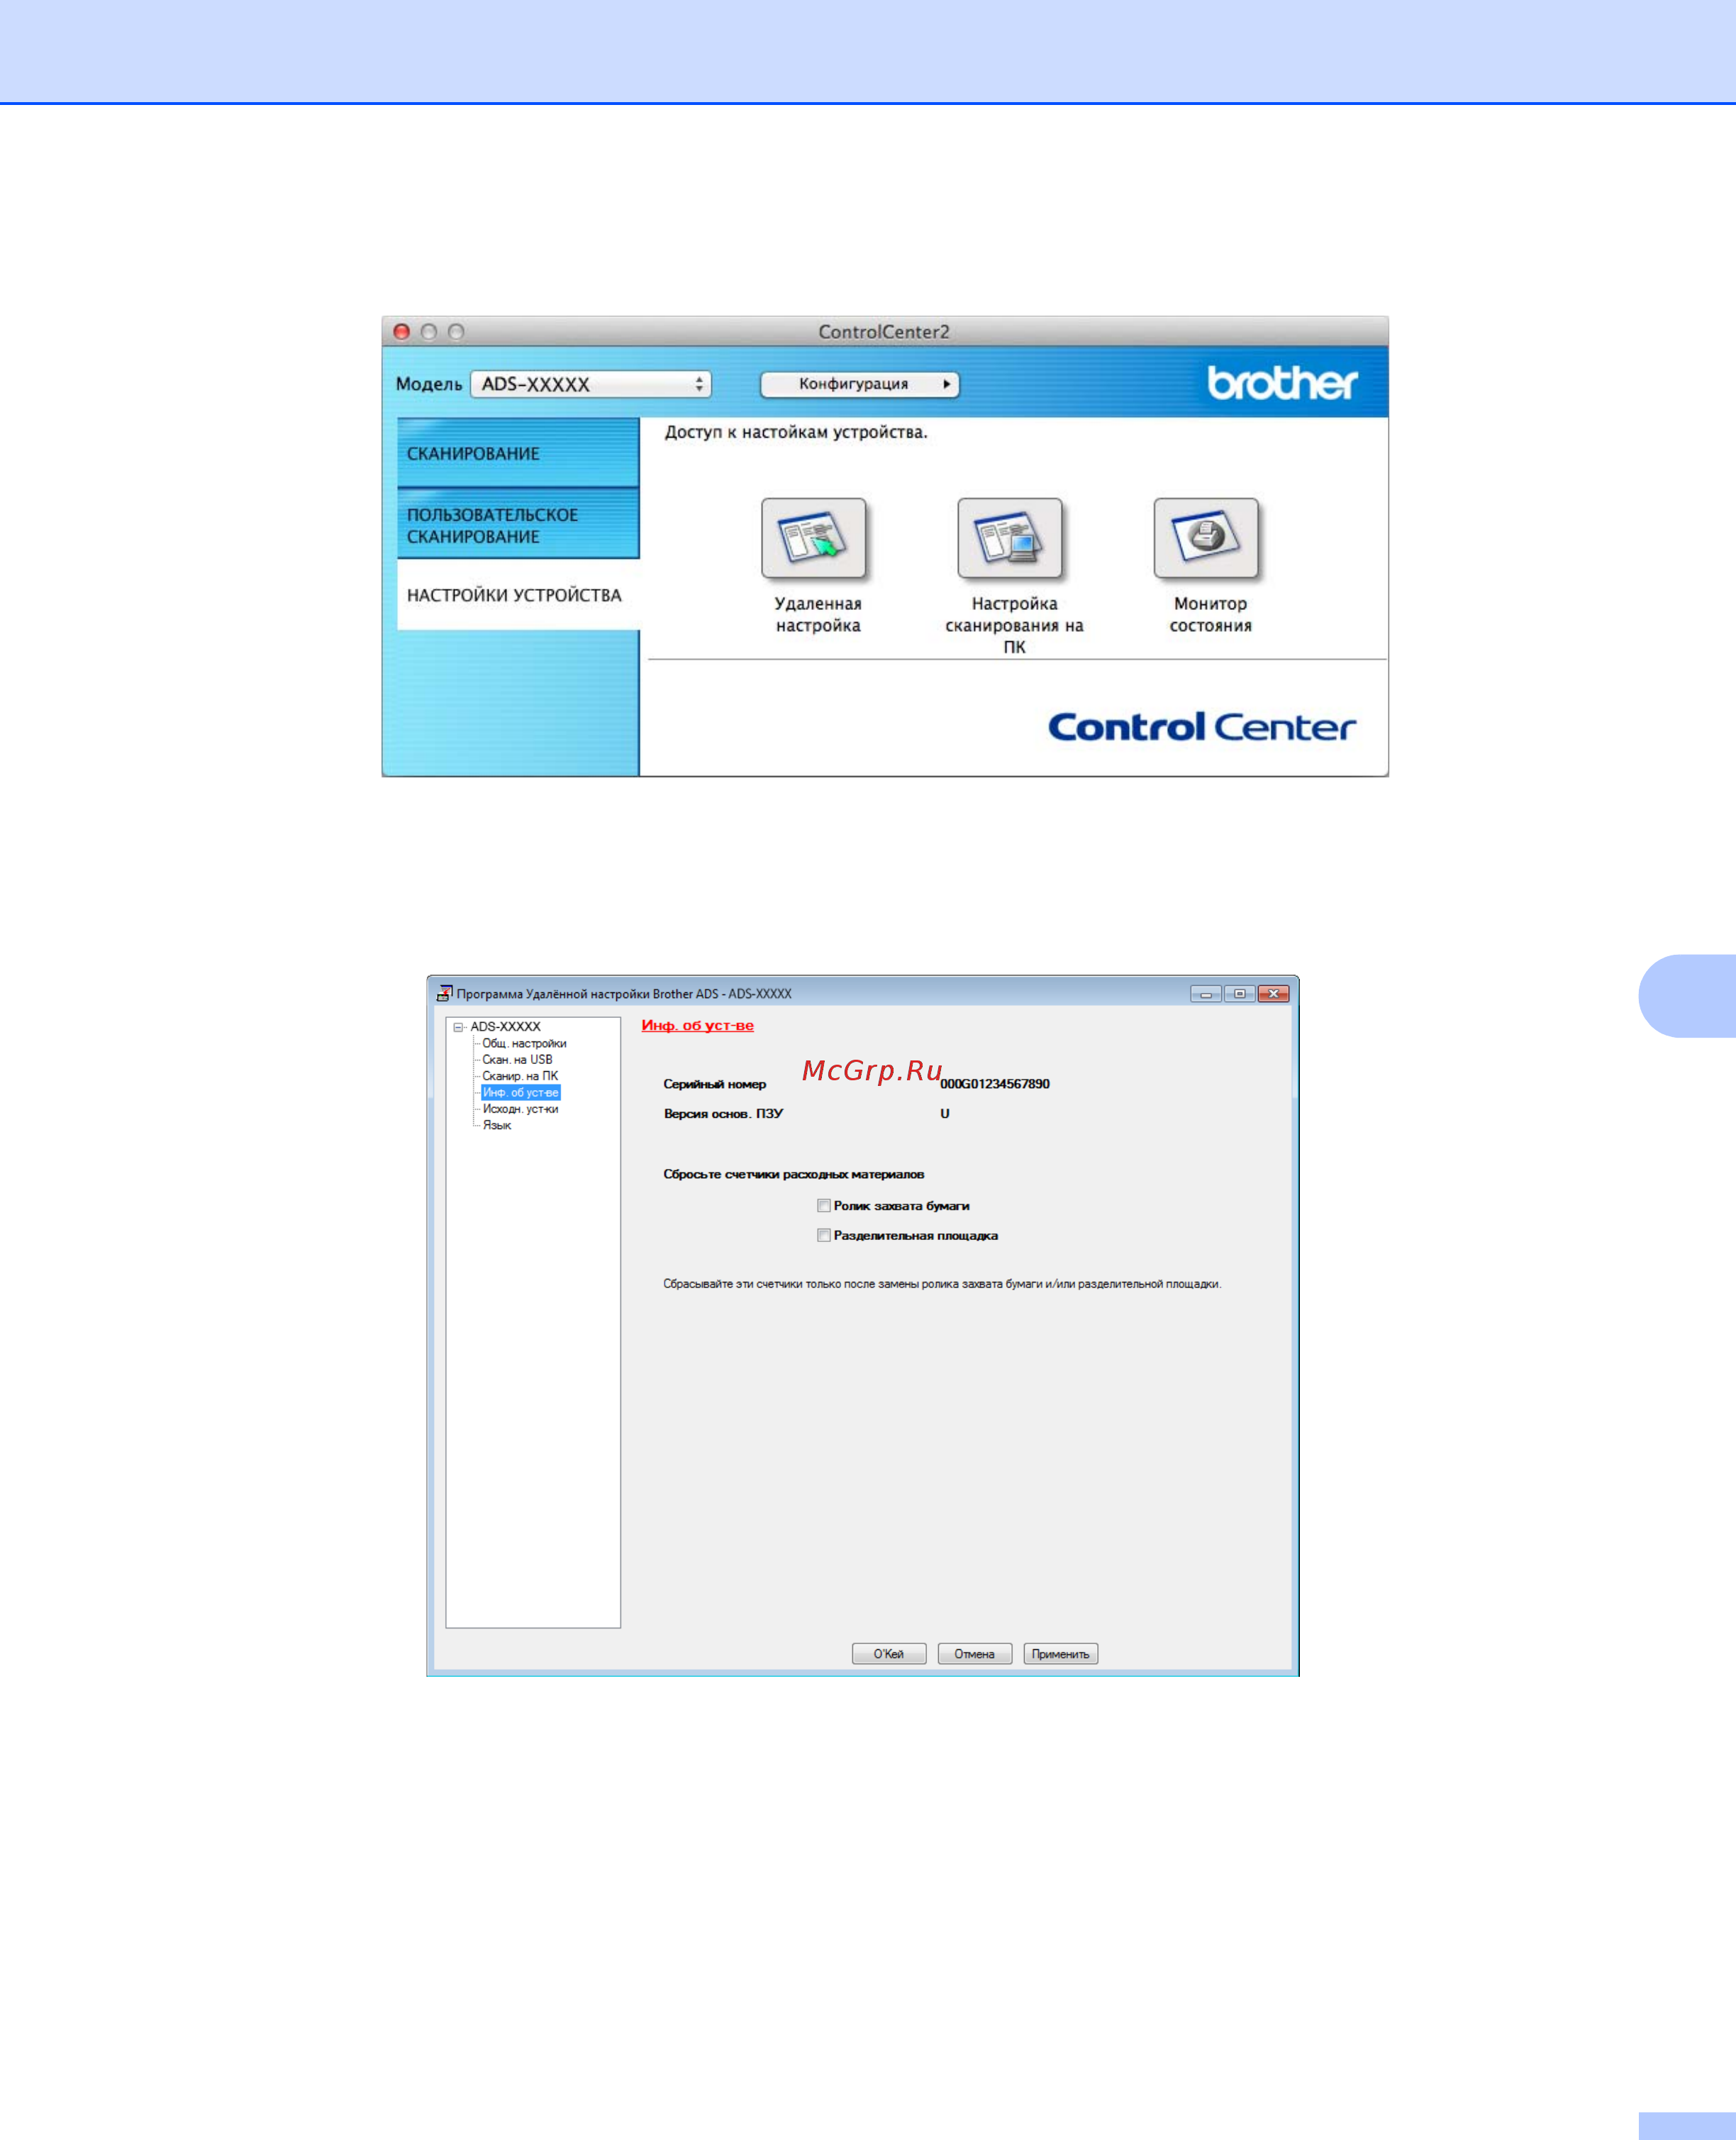The image size is (1736, 2140).
Task: Select the ПОЛЬЗОВАТЕЛЬСКОЕ СКАНИРОВАНИЕ tab
Action: coord(517,525)
